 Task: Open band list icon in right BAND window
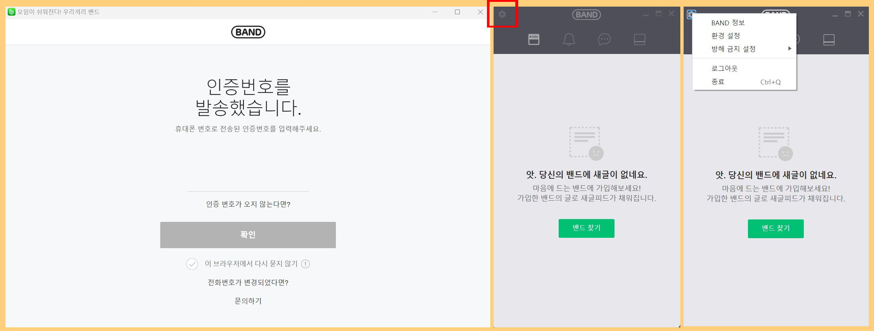[829, 40]
